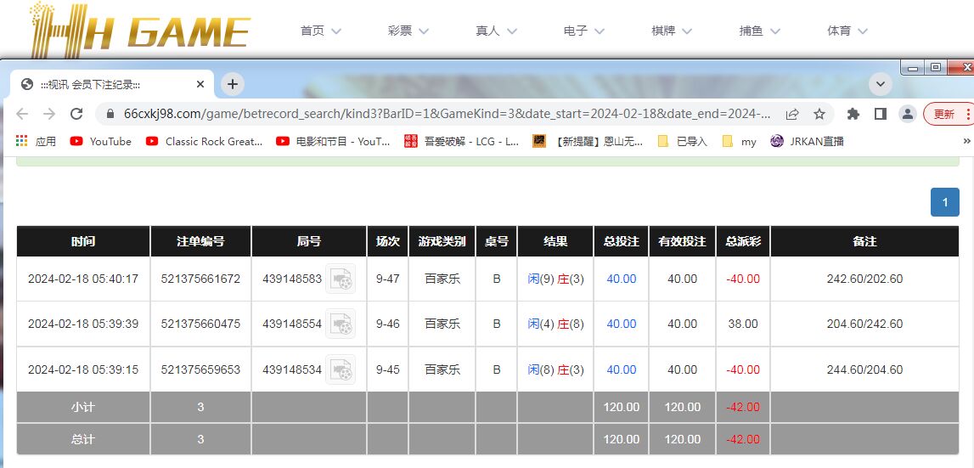Screen dimensions: 974x468
Task: Expand 电子 menu on HH Game
Action: click(x=584, y=31)
